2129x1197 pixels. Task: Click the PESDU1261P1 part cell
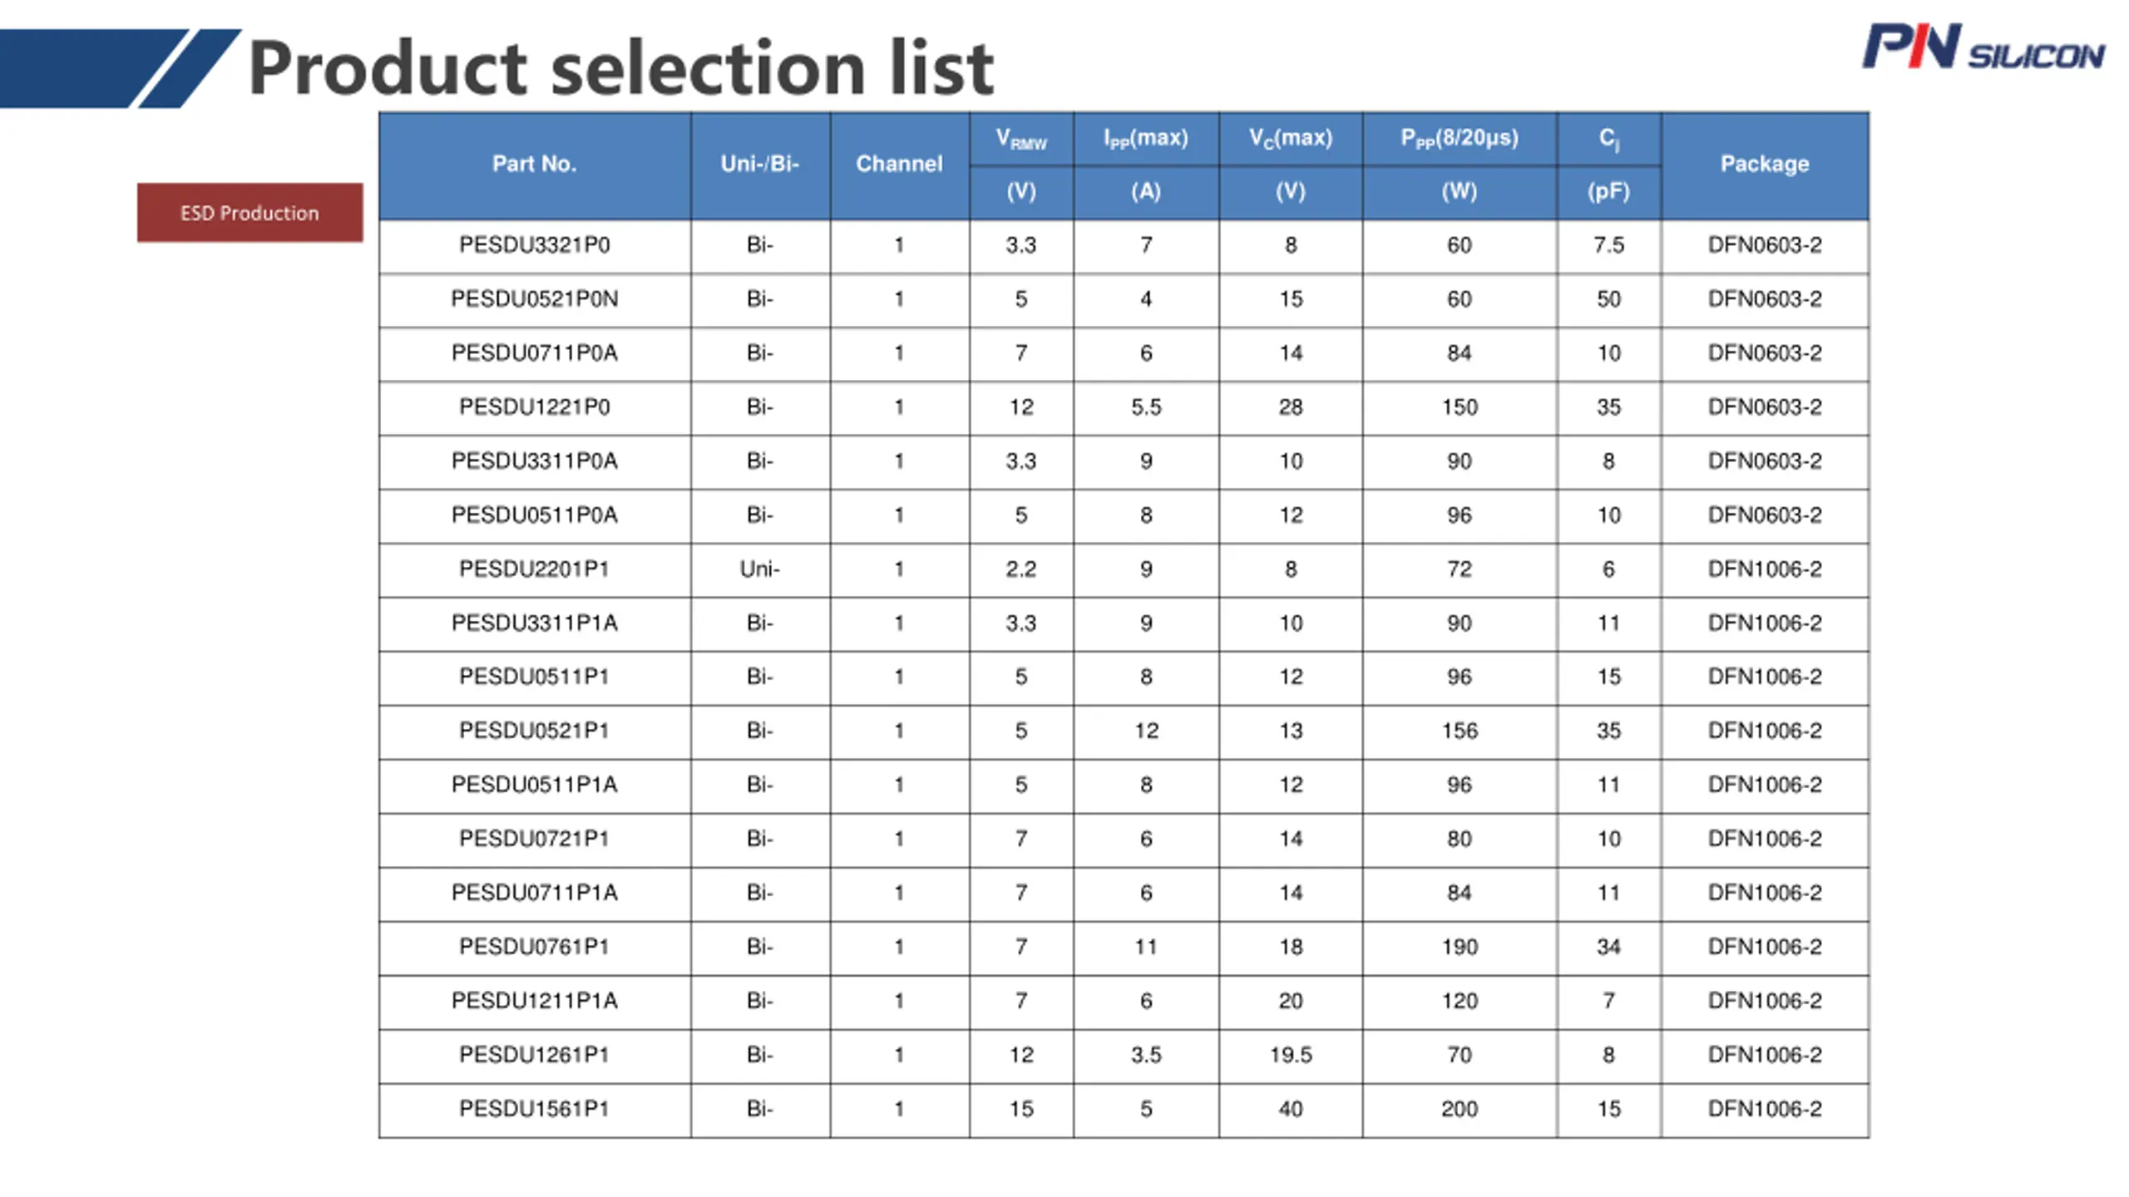point(535,1055)
